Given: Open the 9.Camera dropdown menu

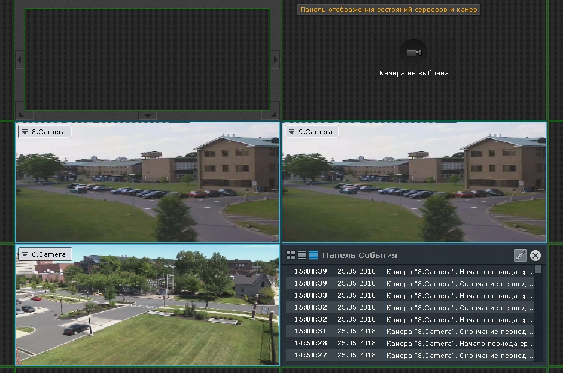Looking at the screenshot, I should coord(292,132).
